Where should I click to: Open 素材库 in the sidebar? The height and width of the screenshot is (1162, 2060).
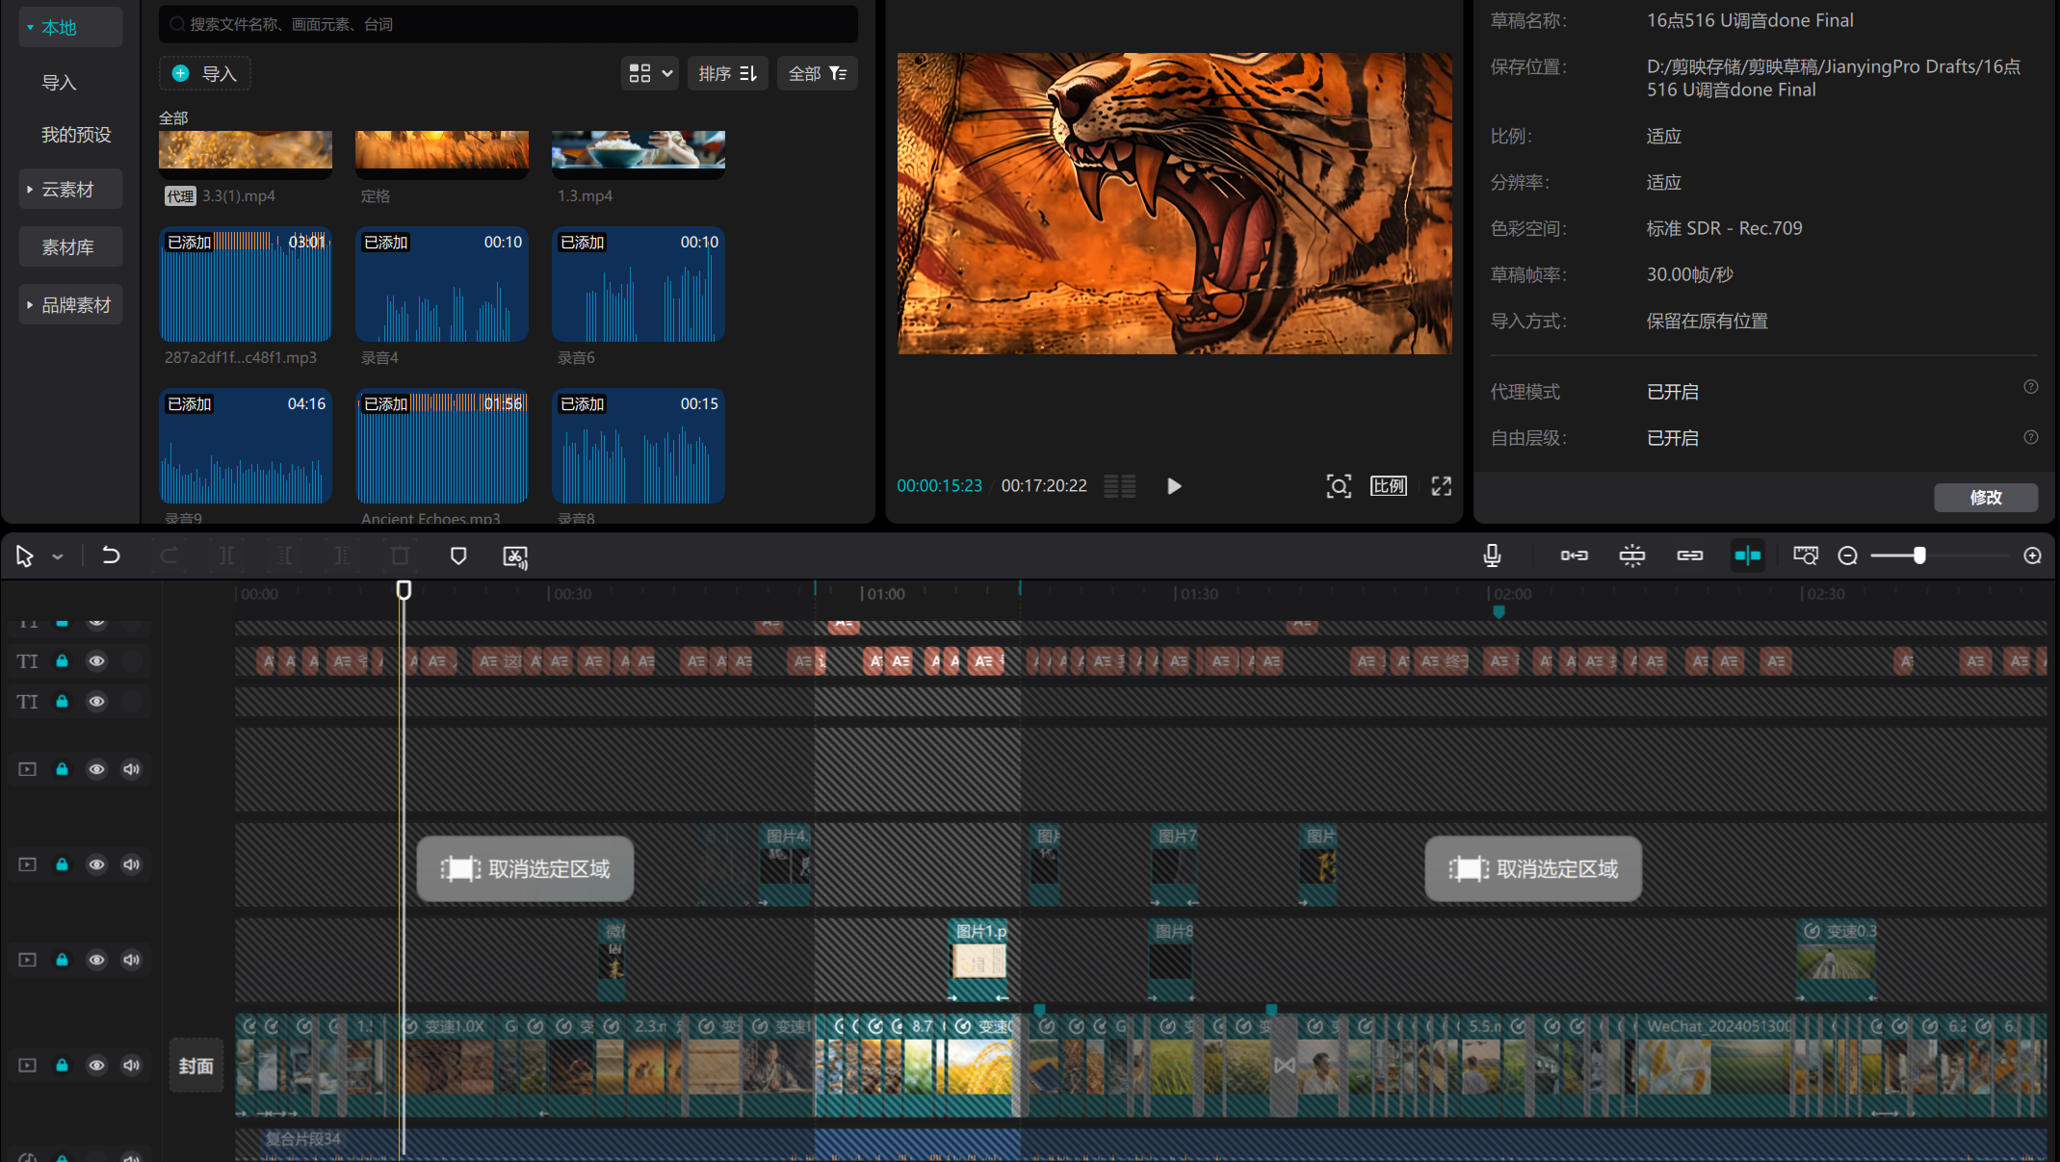point(70,247)
